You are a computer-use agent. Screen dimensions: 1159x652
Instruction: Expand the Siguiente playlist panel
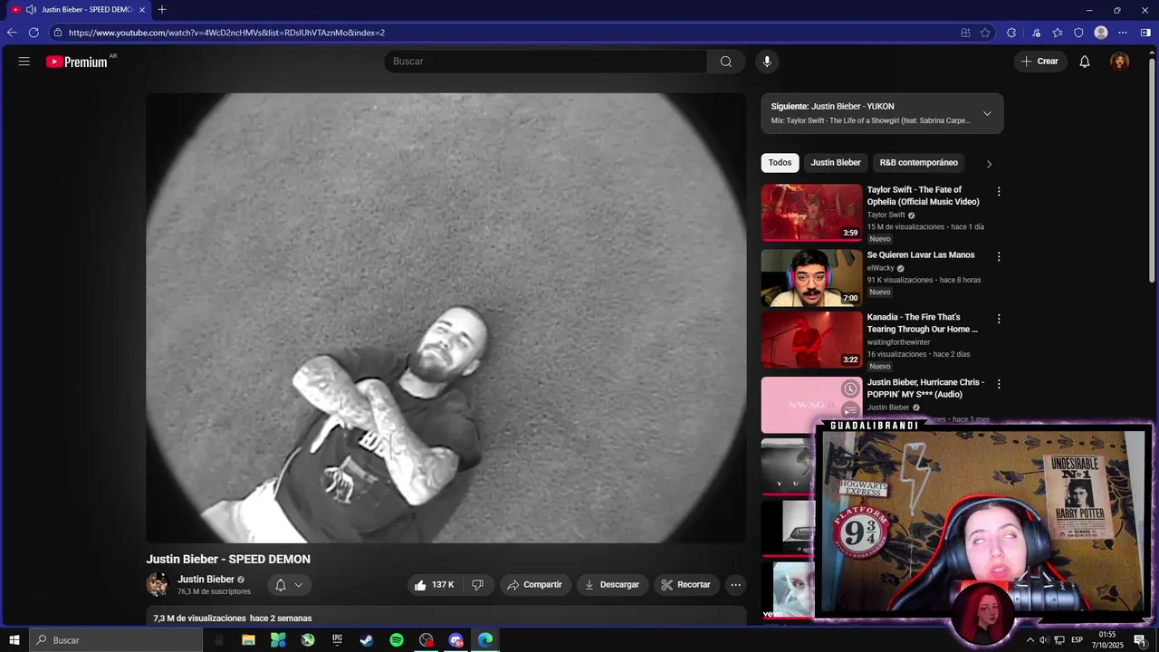(x=987, y=113)
